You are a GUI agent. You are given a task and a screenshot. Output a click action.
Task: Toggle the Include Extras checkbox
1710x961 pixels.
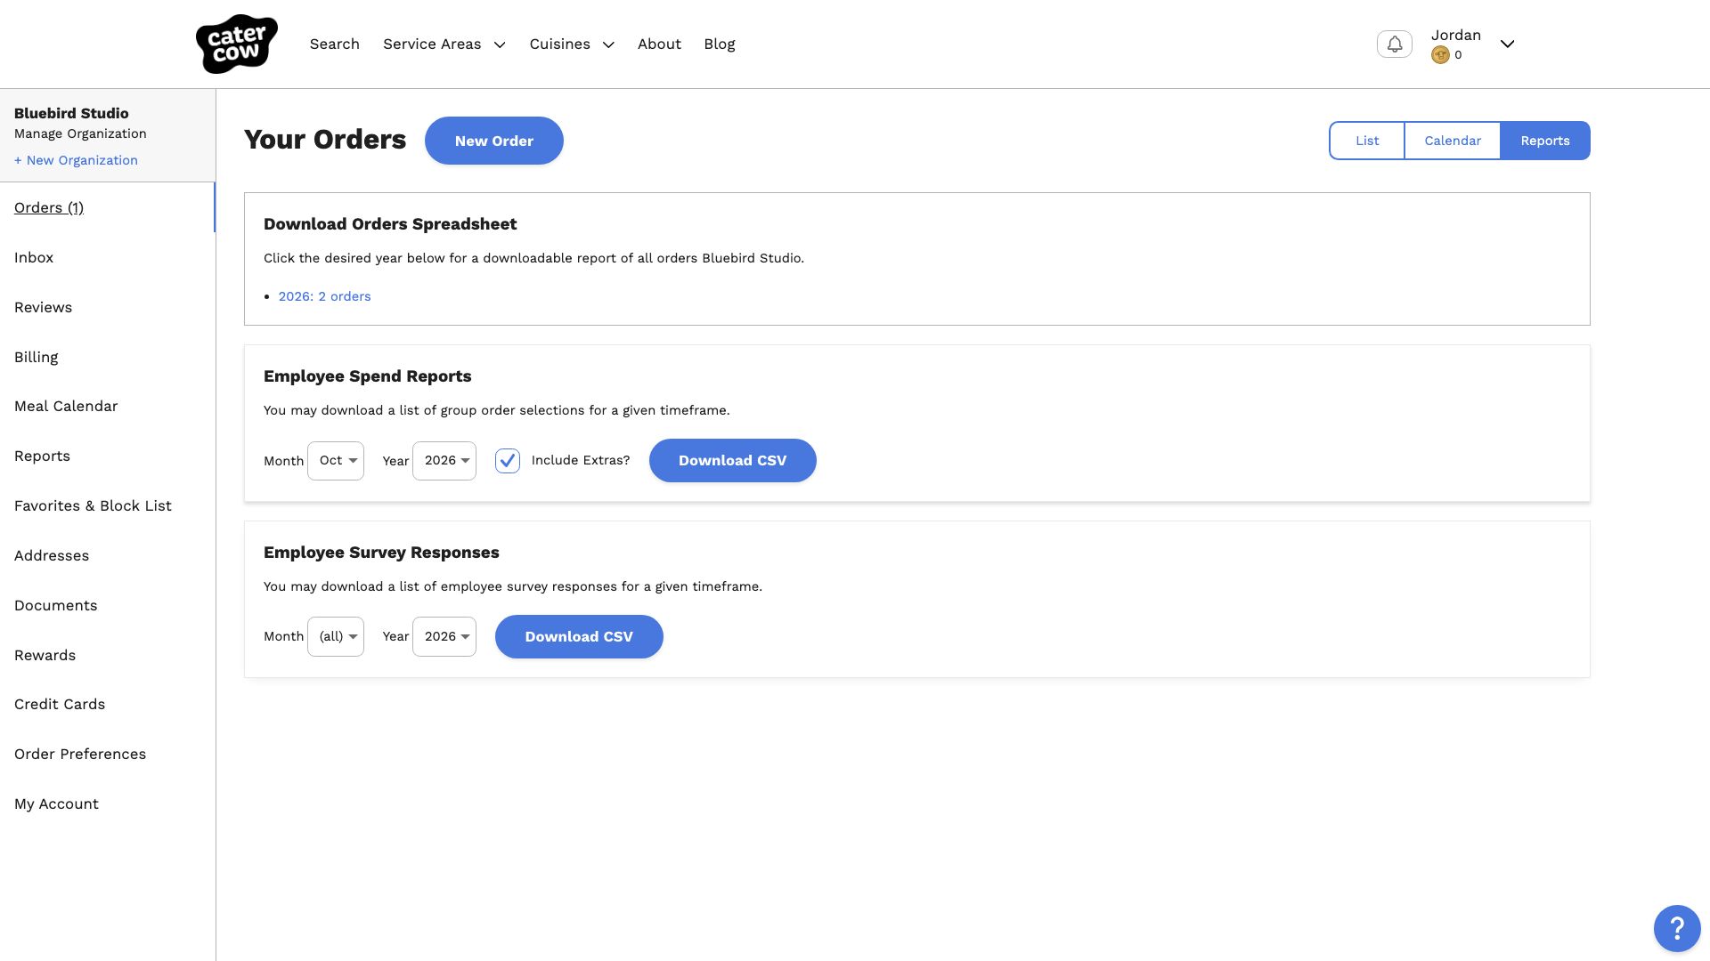(508, 460)
